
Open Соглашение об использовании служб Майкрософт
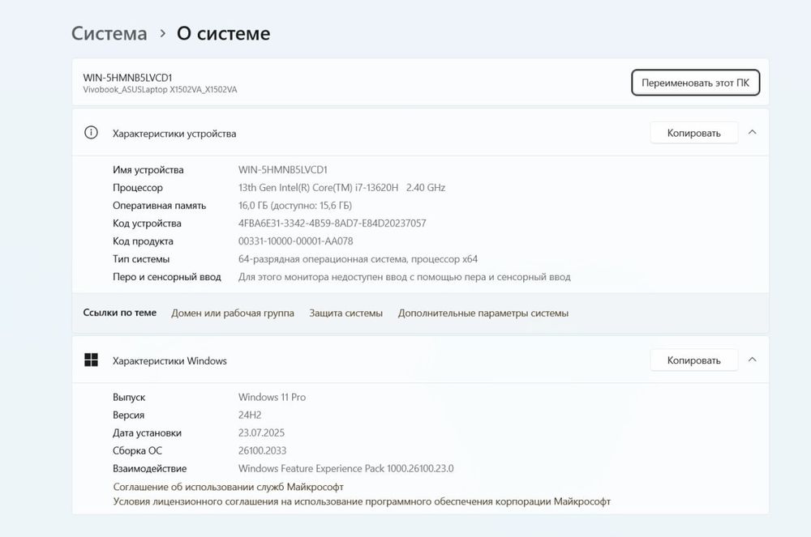point(228,487)
